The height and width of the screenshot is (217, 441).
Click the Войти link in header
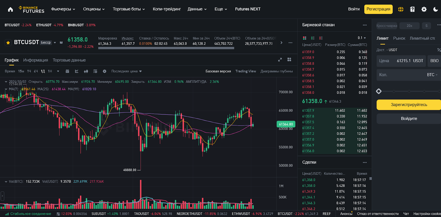354,9
